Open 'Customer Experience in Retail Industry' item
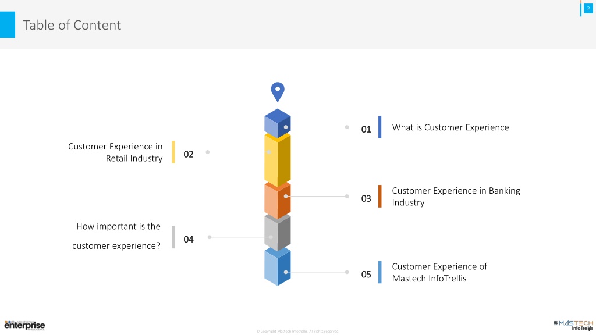This screenshot has width=596, height=335. 115,152
